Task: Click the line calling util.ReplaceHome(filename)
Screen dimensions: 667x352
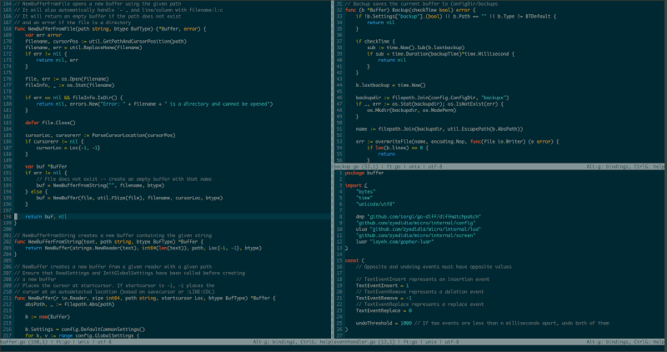Action: [x=83, y=48]
